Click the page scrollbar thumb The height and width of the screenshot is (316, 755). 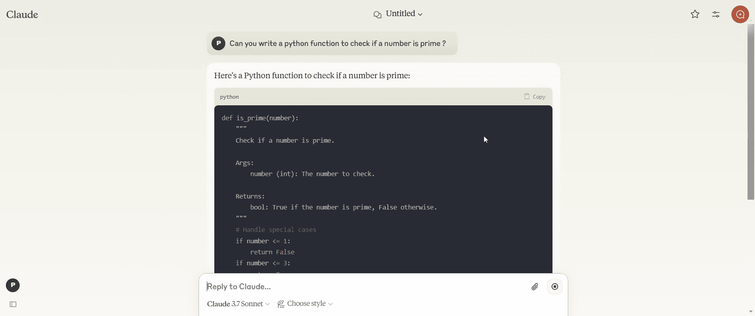click(751, 112)
